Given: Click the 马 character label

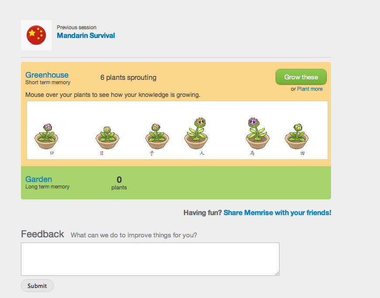Looking at the screenshot, I should point(252,154).
